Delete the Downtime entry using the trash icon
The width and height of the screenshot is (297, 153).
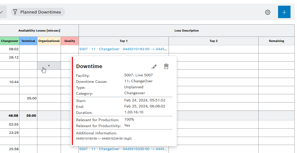point(166,66)
